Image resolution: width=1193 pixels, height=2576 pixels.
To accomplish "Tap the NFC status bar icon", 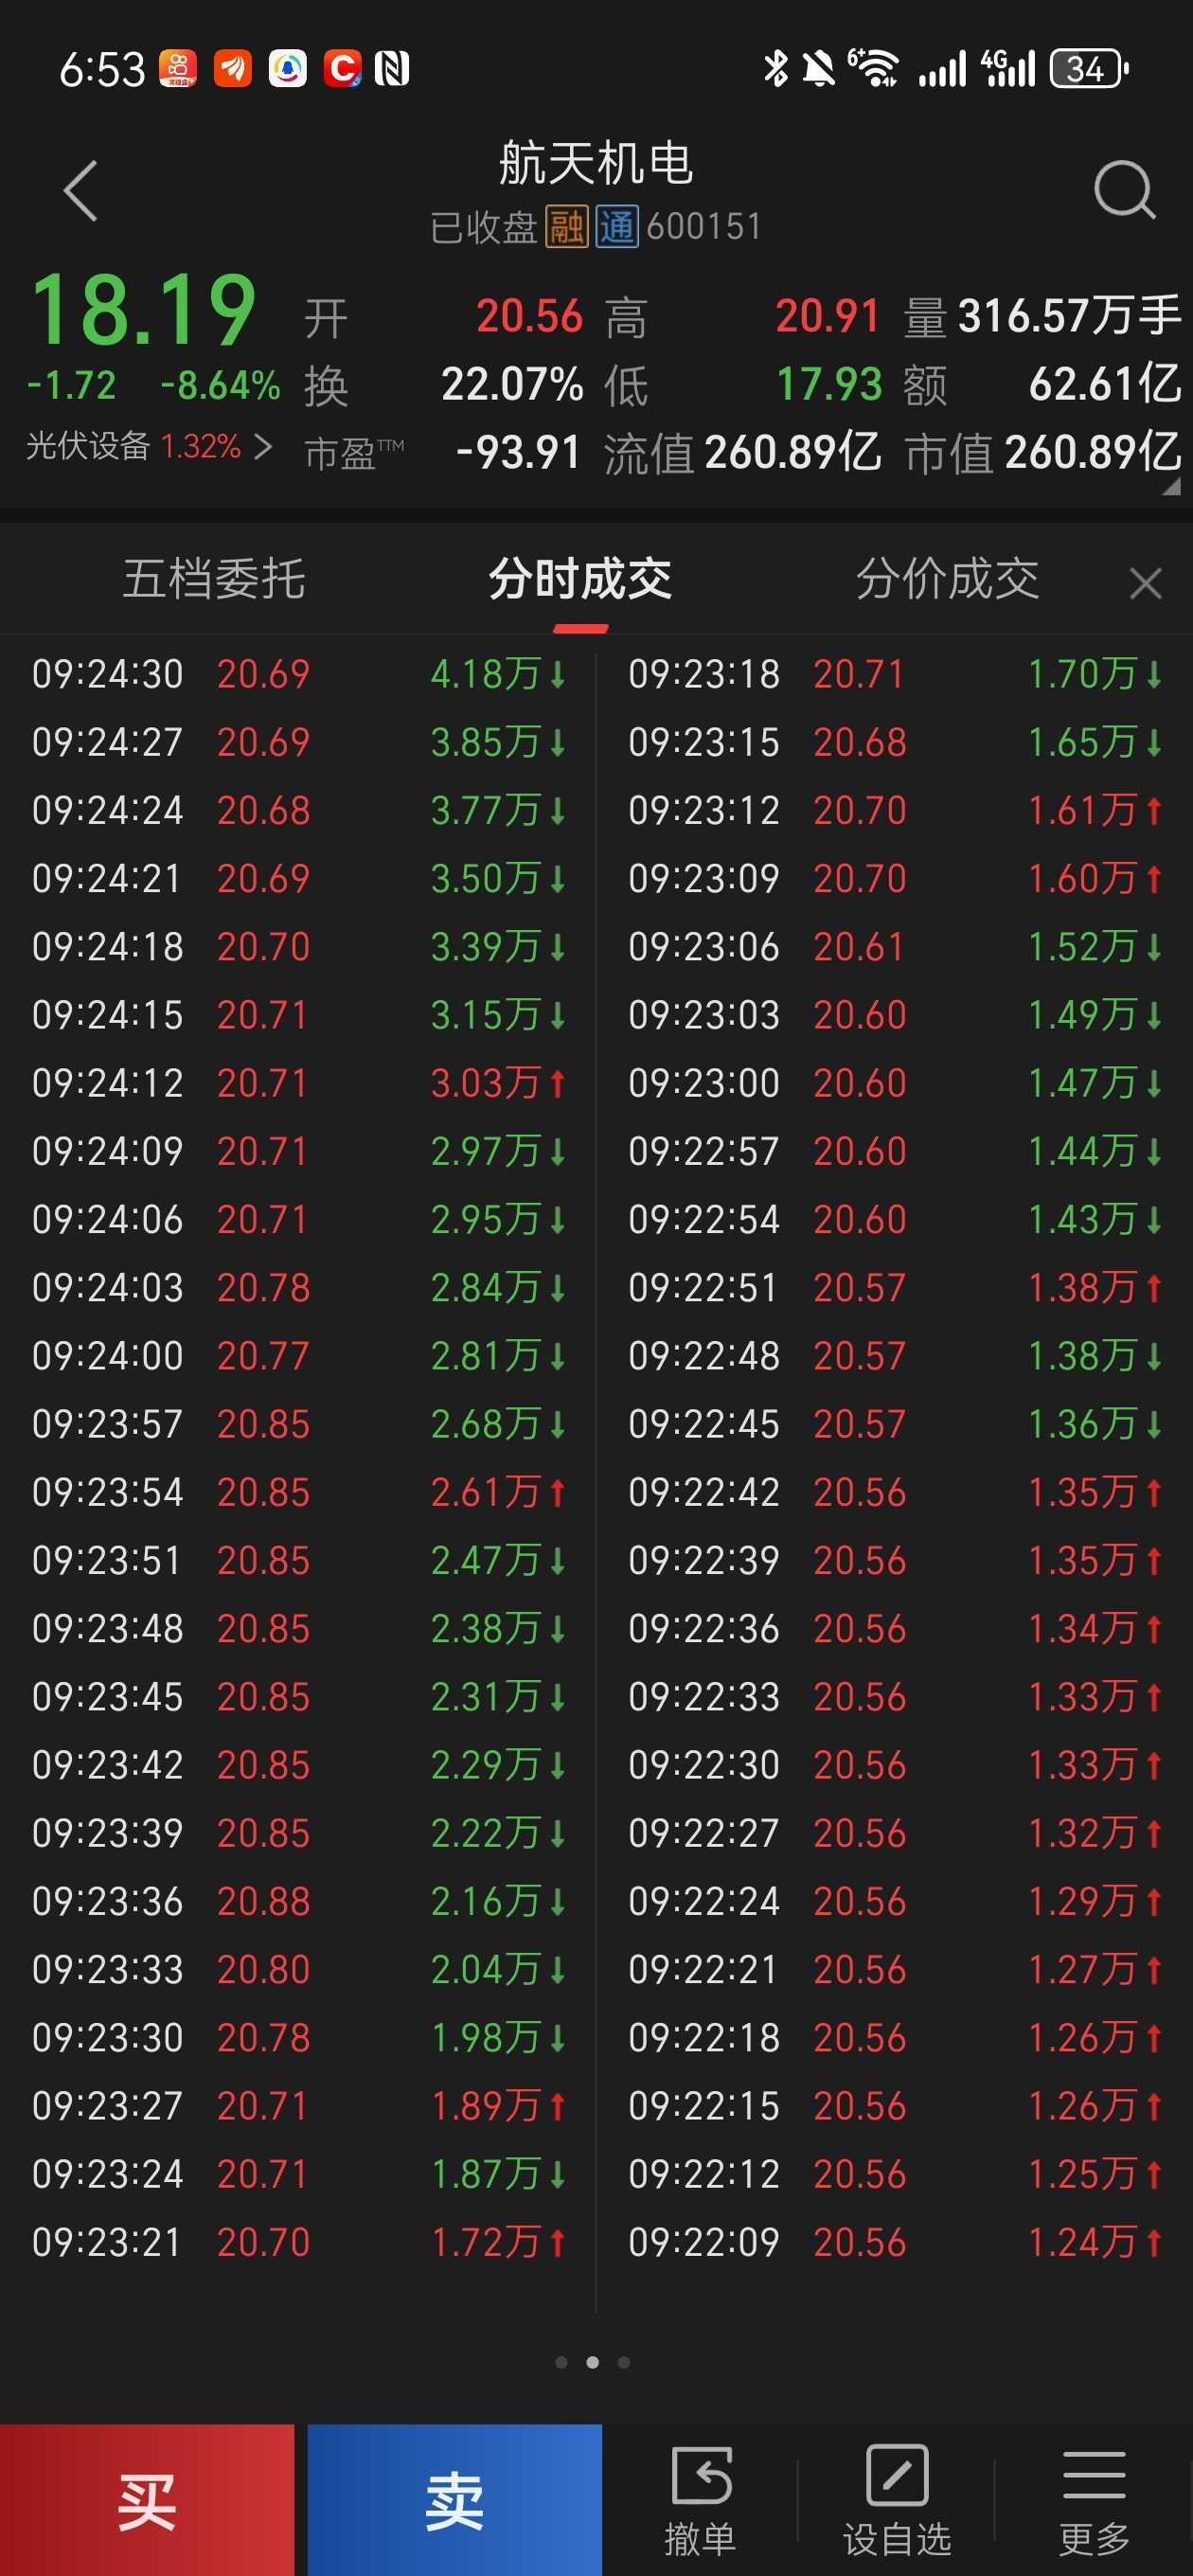I will click(392, 69).
